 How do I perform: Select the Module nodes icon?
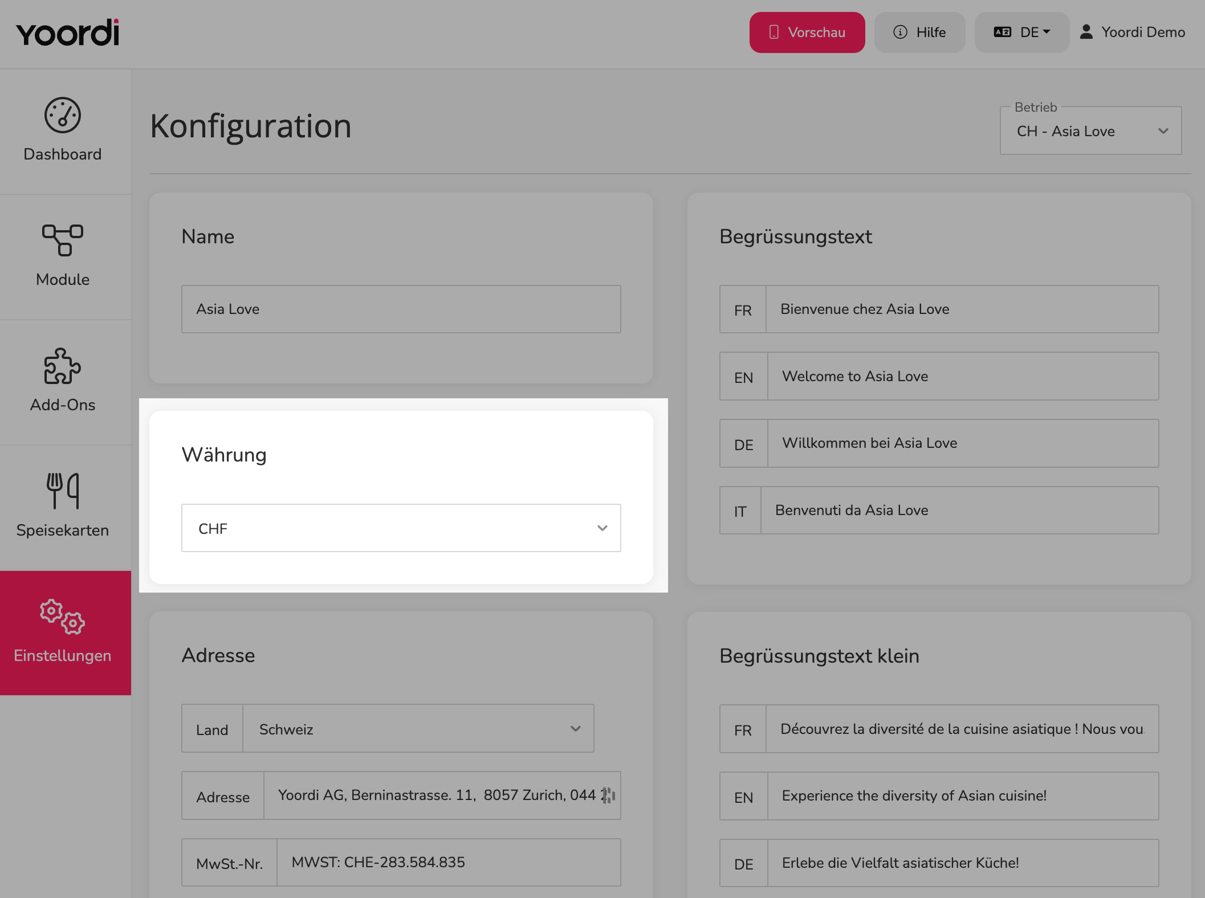(x=63, y=240)
